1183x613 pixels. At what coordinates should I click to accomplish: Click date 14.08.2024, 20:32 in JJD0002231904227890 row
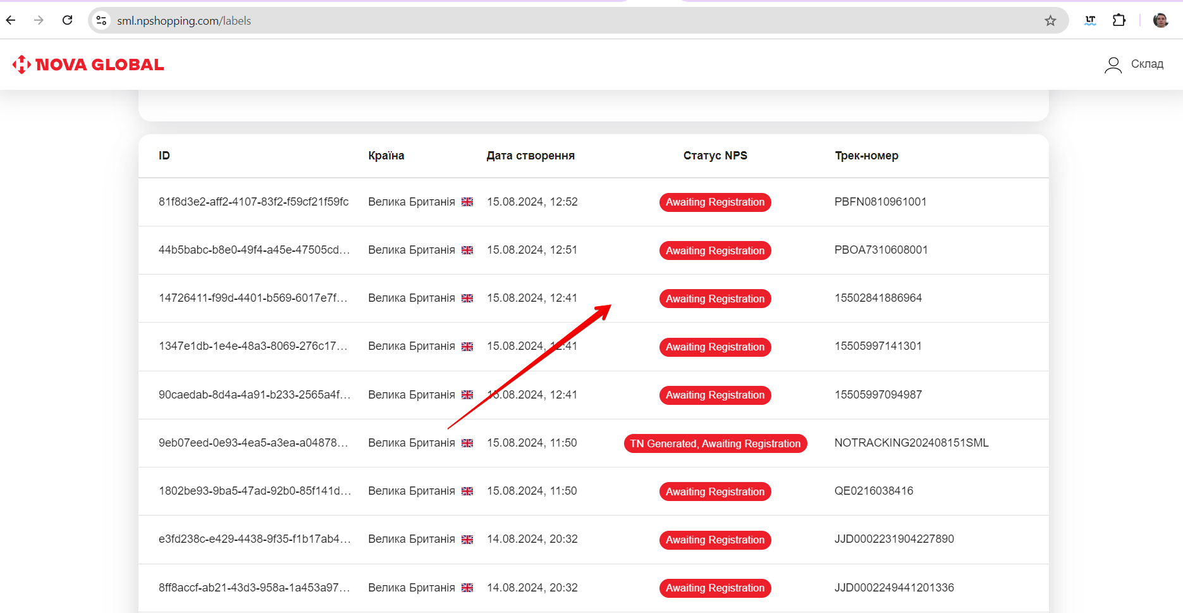[x=532, y=539]
